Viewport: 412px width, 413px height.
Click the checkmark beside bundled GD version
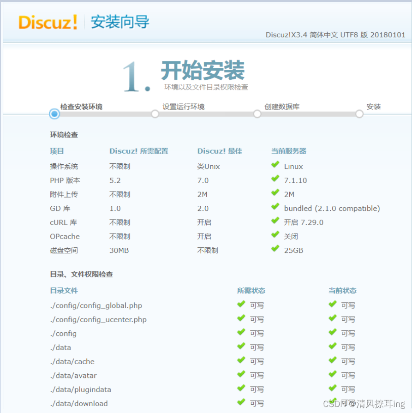275,207
